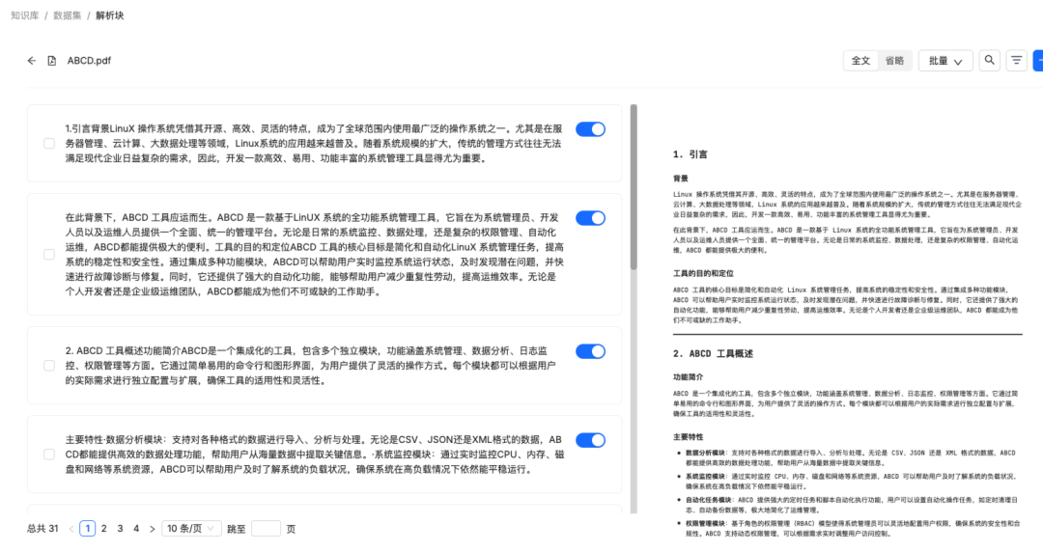Image resolution: width=1043 pixels, height=552 pixels.
Task: Click the '背景' subheading in the PDF preview
Action: tap(681, 179)
